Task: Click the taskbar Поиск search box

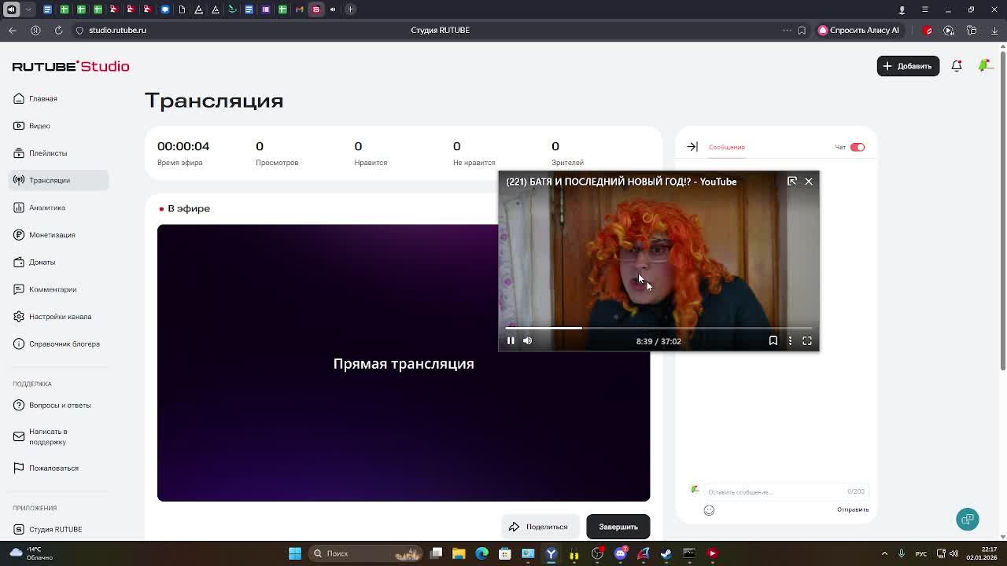Action: tap(367, 553)
